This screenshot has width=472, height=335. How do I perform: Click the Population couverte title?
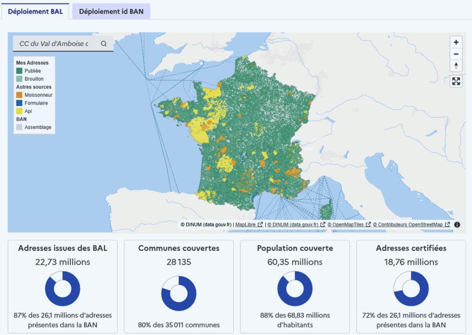(x=295, y=248)
